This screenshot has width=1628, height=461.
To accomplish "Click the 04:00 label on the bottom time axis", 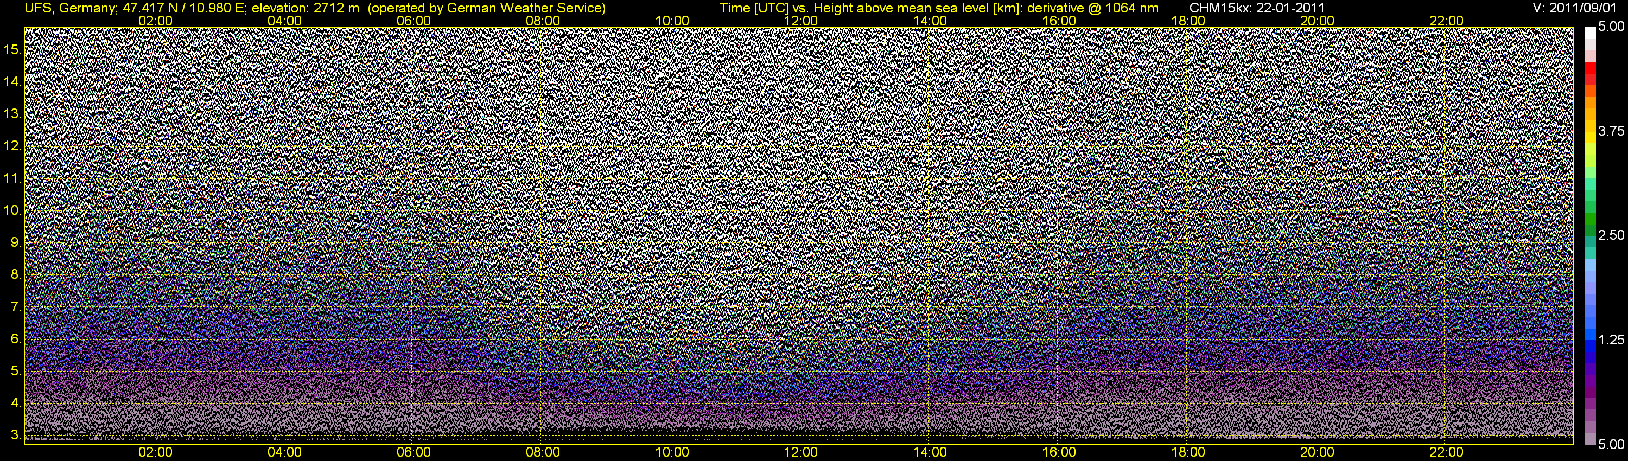I will click(284, 452).
